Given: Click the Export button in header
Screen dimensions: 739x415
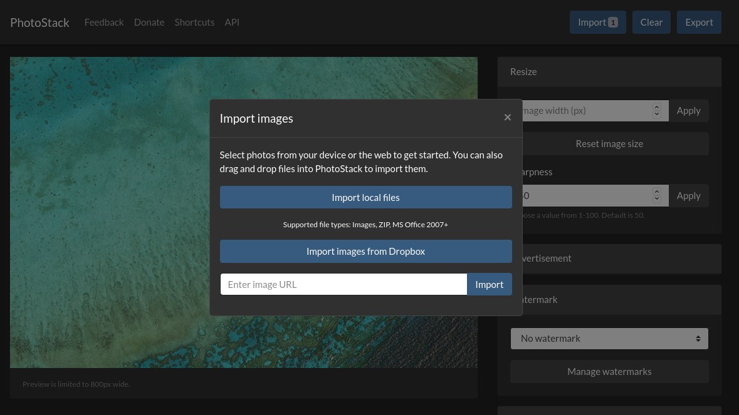Looking at the screenshot, I should [699, 22].
